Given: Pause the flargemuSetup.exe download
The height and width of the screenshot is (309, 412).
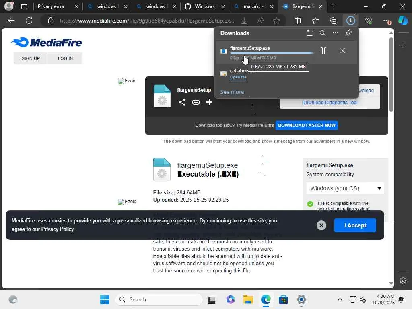Looking at the screenshot, I should click(323, 51).
